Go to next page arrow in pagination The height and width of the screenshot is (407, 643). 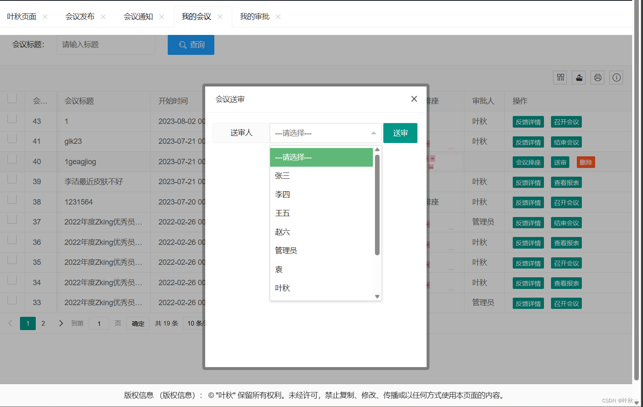click(61, 323)
